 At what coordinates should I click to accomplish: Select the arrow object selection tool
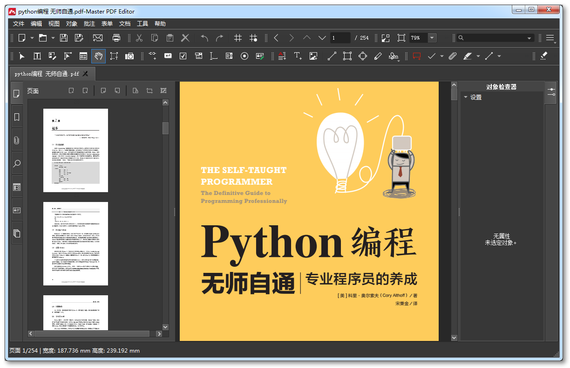coord(22,56)
